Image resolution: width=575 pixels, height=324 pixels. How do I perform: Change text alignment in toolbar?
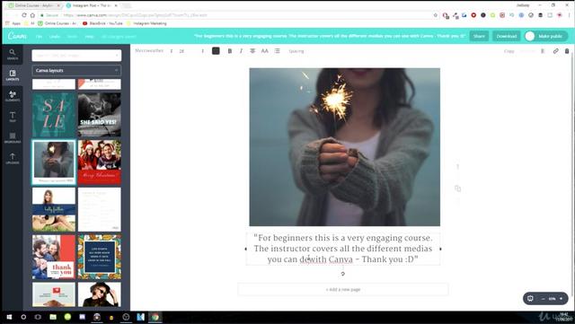(252, 51)
